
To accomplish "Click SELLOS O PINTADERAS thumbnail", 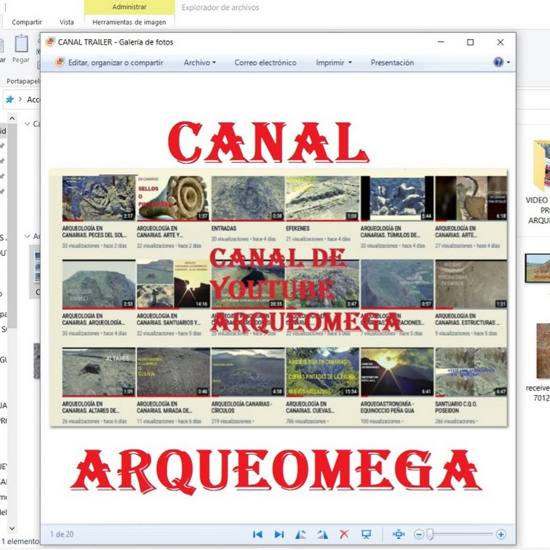I will [x=174, y=198].
